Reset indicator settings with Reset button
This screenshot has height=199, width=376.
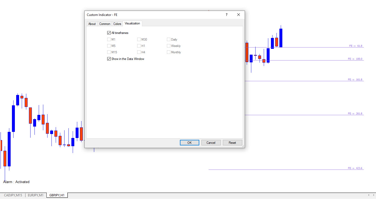[x=232, y=143]
